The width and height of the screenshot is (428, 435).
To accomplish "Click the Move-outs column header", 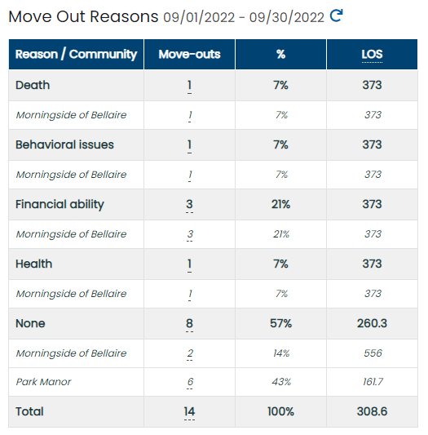I will pos(189,55).
